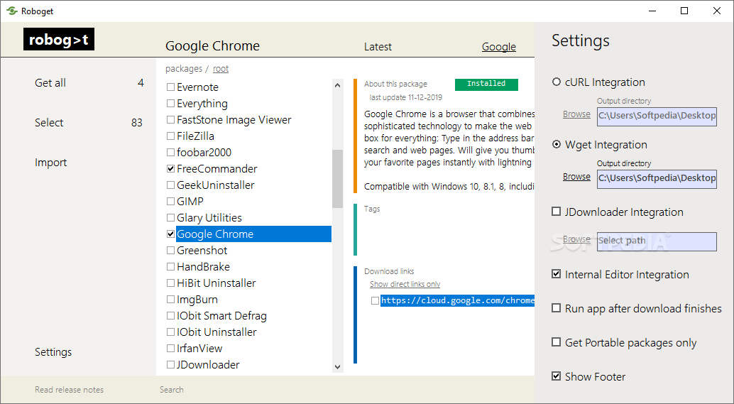Image resolution: width=734 pixels, height=404 pixels.
Task: Select IObit Uninstaller package name
Action: coord(217,332)
